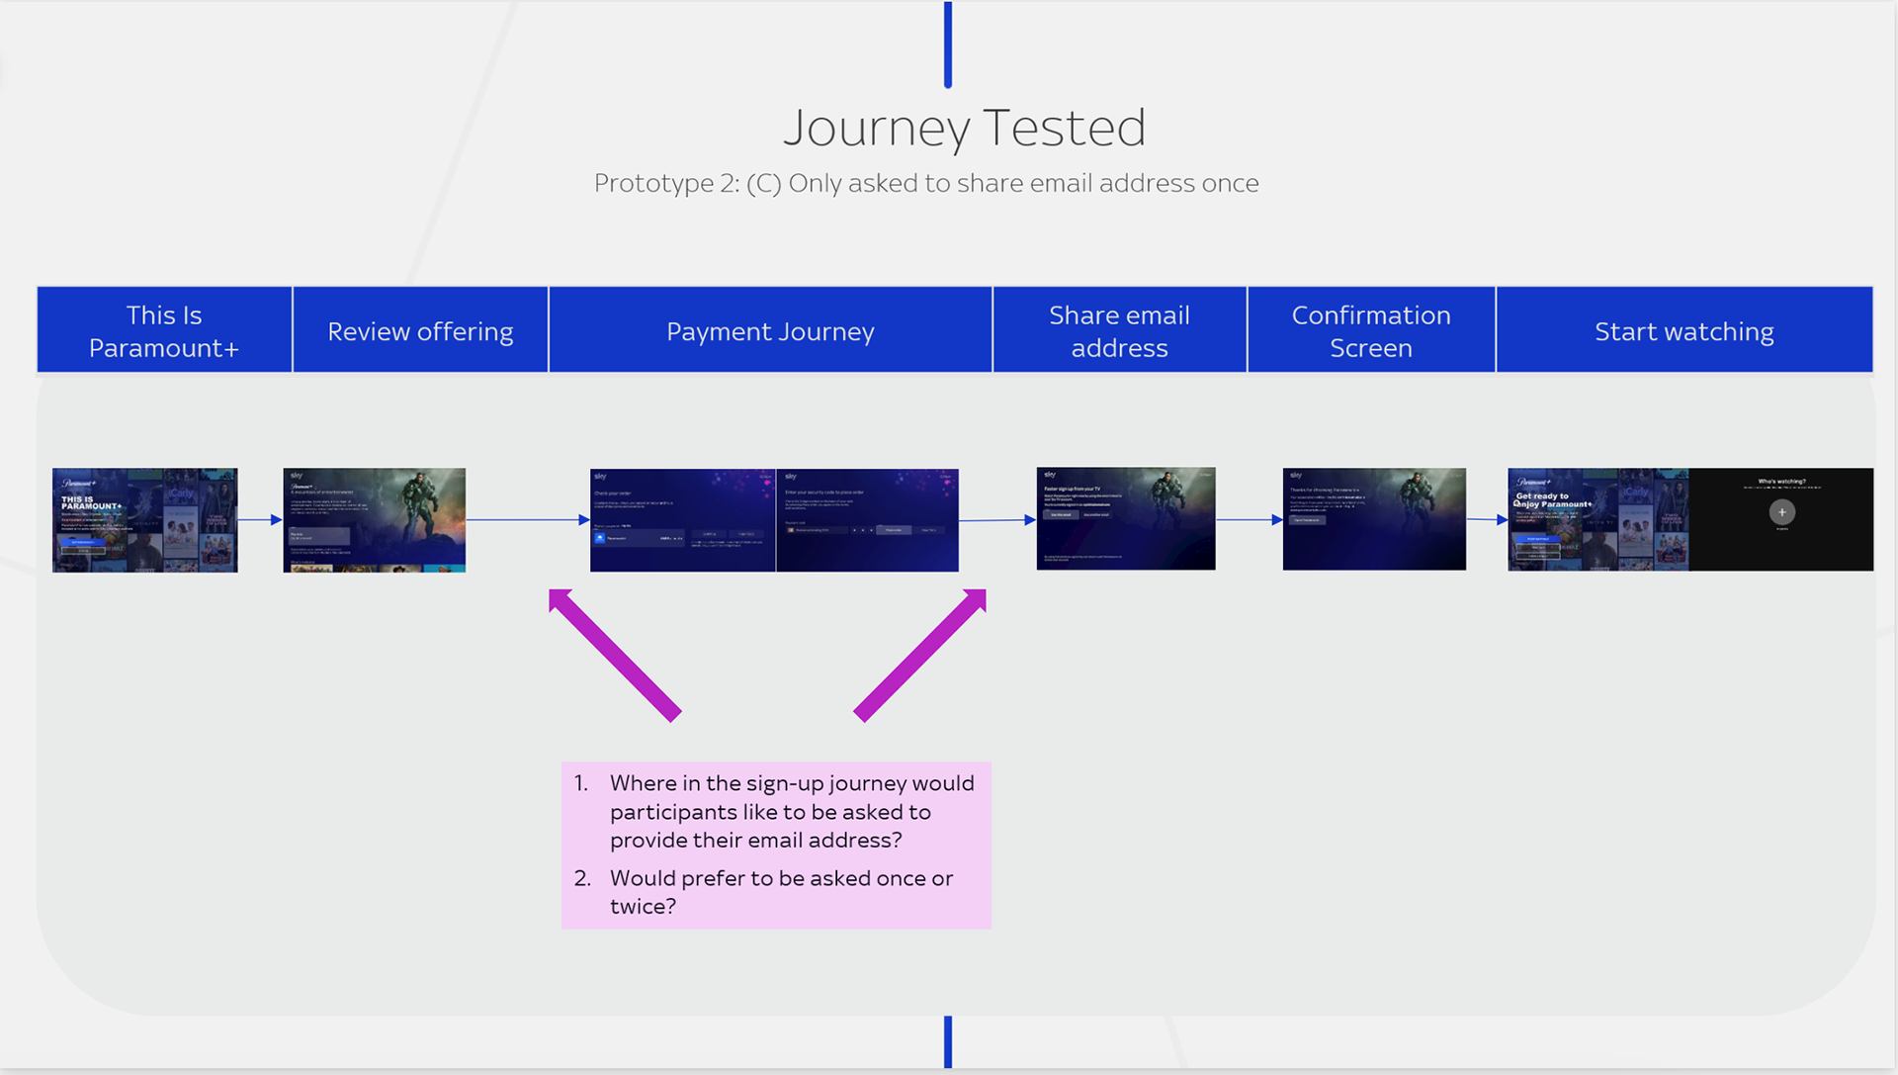1898x1075 pixels.
Task: Open the Confirmation screen thumbnail
Action: 1374,519
